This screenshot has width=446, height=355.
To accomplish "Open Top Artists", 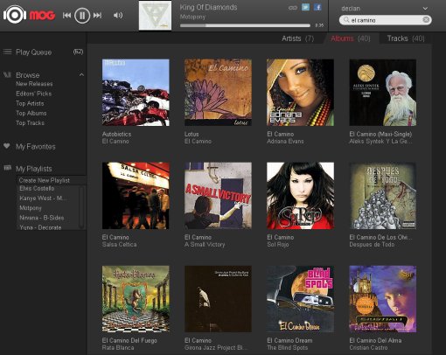I will coord(30,103).
